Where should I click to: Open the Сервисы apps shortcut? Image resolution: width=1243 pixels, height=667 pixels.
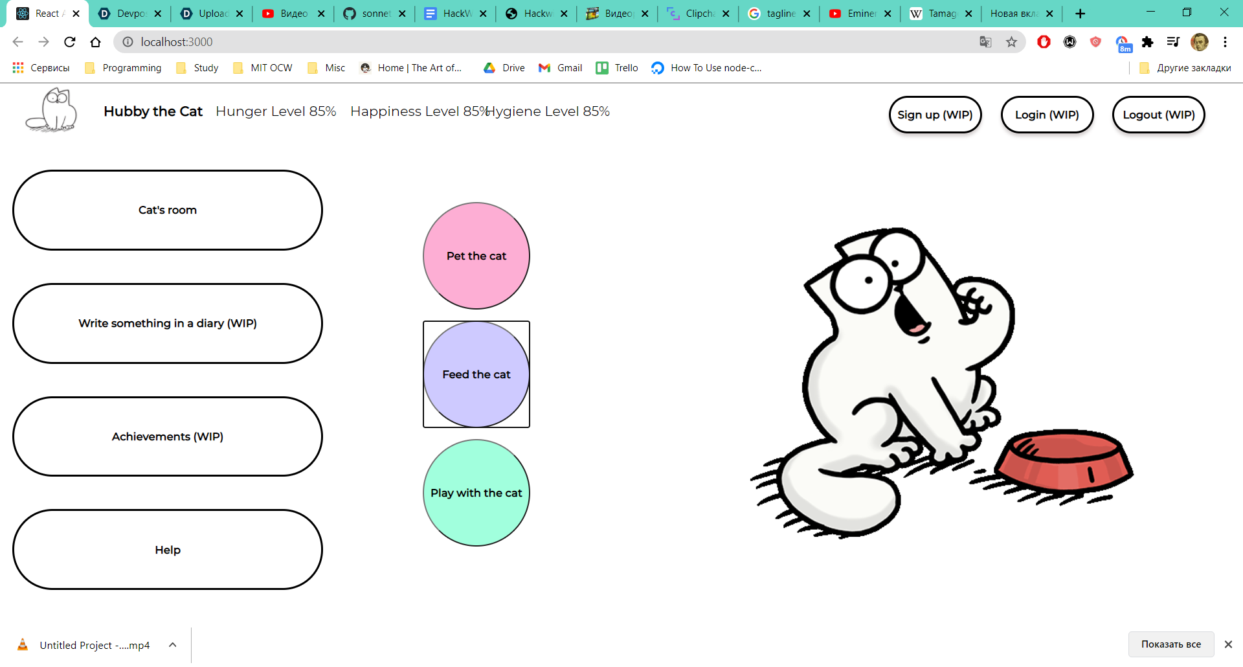pos(41,68)
